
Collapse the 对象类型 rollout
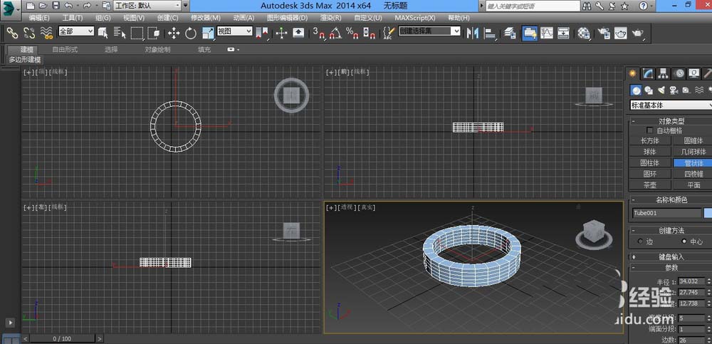click(671, 121)
